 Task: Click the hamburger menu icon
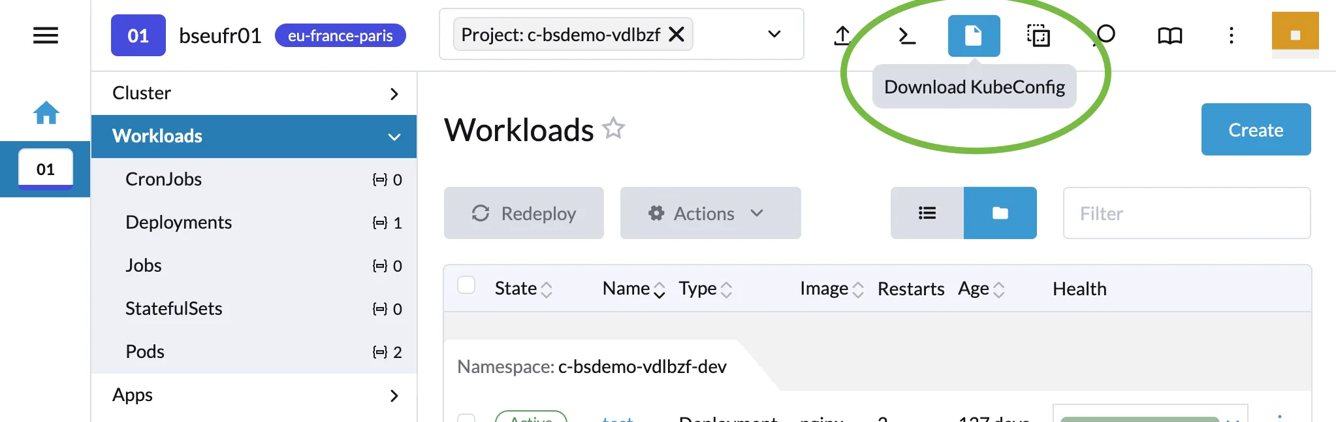point(44,35)
